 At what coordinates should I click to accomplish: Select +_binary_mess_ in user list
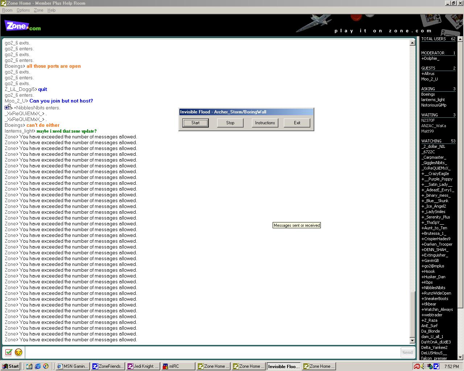click(436, 195)
